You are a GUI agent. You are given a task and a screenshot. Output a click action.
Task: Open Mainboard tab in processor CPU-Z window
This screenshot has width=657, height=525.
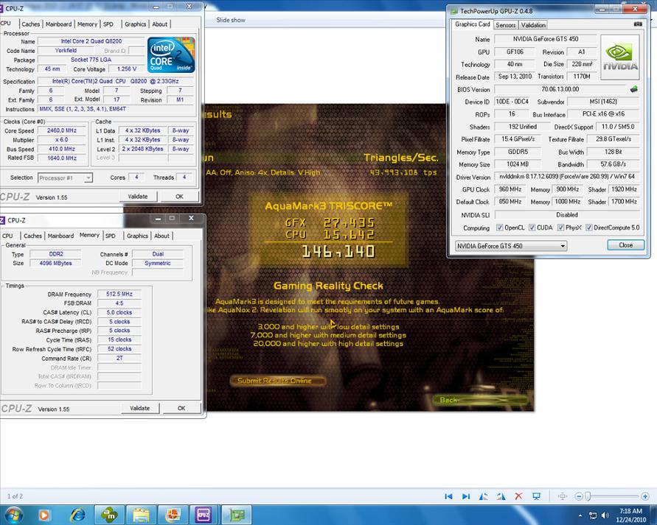tap(59, 24)
